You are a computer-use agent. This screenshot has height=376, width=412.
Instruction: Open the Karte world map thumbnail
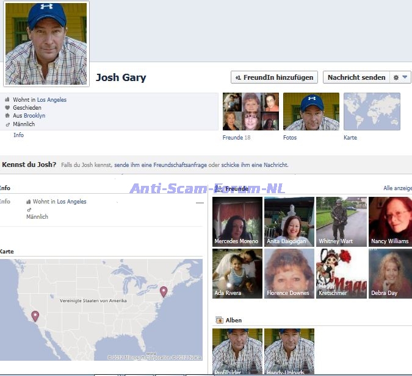372,112
